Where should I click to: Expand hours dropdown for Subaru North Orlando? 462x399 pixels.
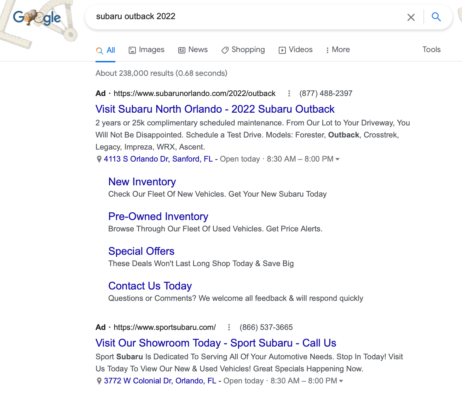tap(337, 159)
